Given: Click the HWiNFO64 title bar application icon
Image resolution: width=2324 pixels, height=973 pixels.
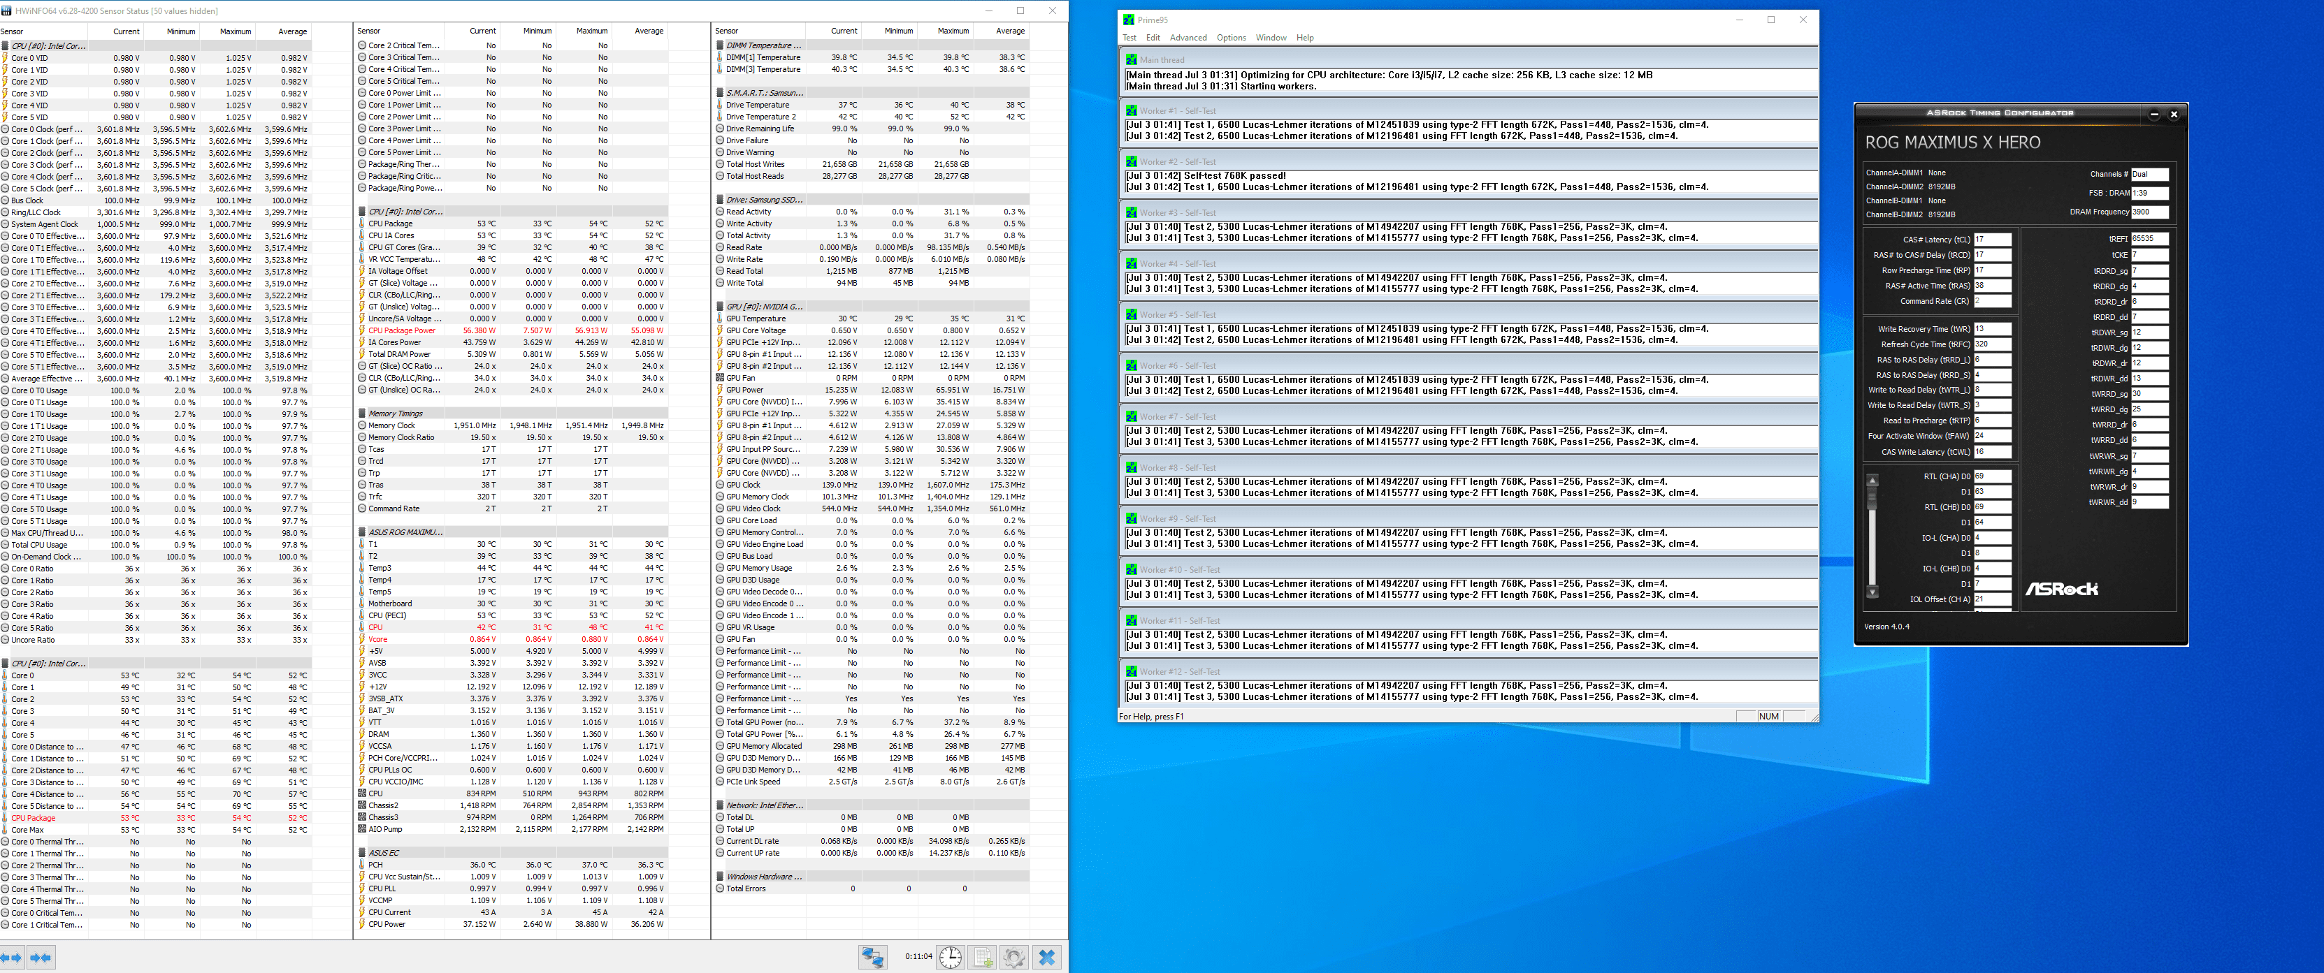Looking at the screenshot, I should coord(7,10).
